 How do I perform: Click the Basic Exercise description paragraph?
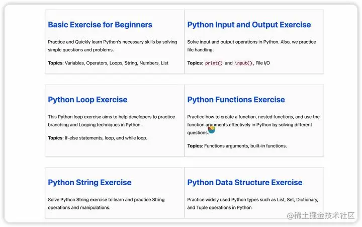[x=113, y=46]
